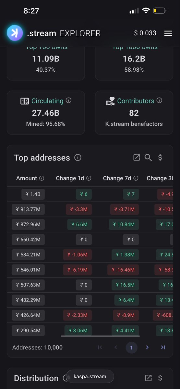Click the Circulating supply coin icon
The width and height of the screenshot is (180, 389).
[x=24, y=101]
